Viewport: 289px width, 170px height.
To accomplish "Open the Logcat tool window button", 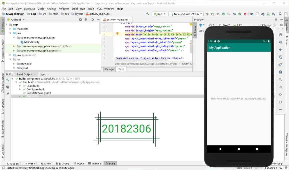I will pos(14,164).
